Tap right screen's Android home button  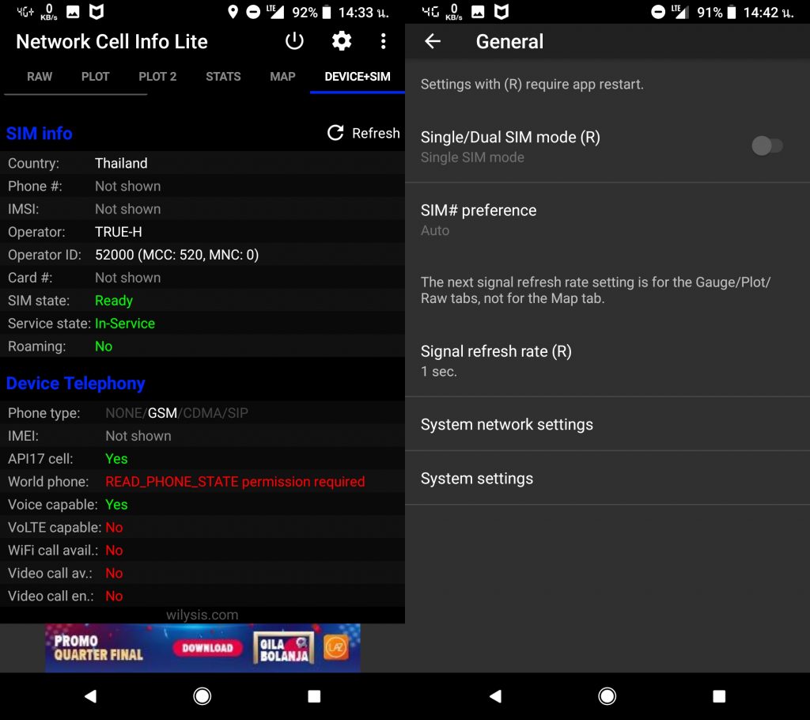[x=607, y=696]
